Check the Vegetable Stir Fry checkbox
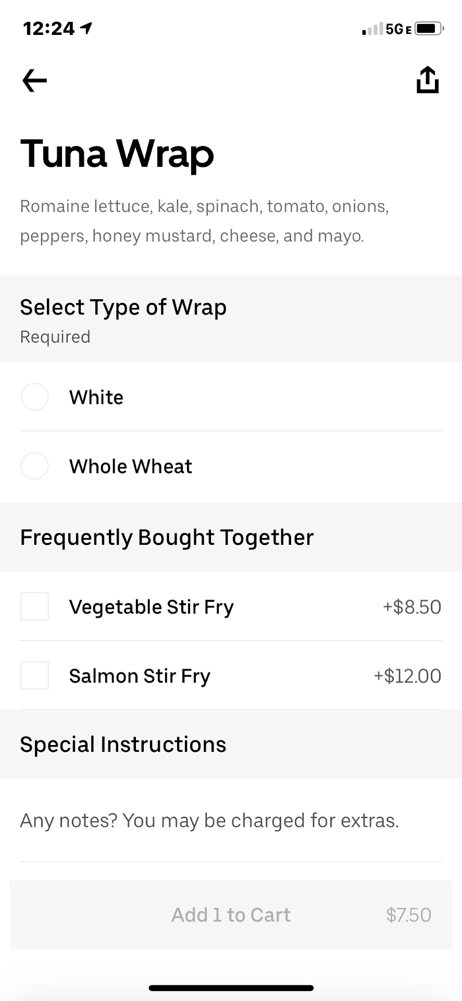Screen dimensions: 462x1001 tap(35, 606)
